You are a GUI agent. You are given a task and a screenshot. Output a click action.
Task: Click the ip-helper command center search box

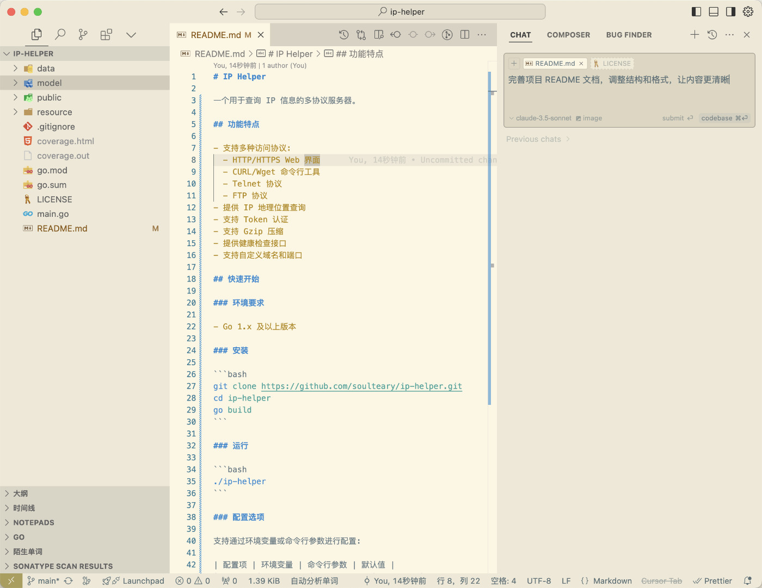400,11
